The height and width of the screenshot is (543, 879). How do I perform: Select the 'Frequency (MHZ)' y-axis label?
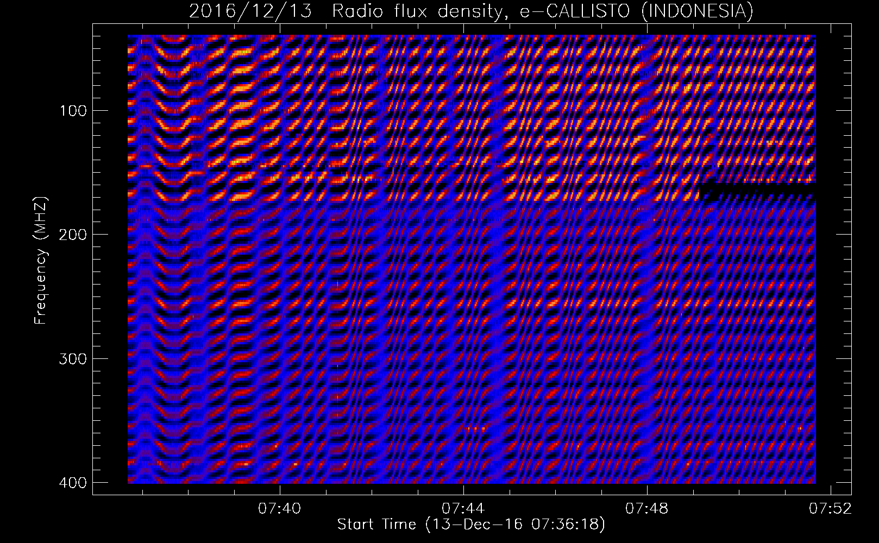coord(41,260)
